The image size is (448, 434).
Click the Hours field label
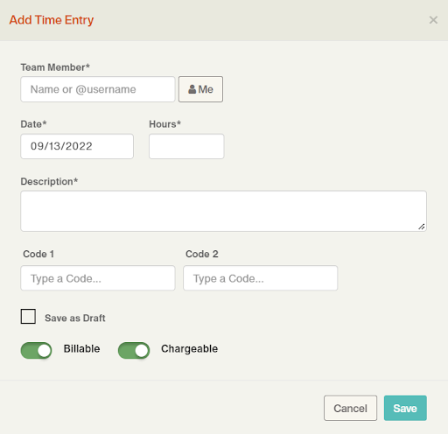[165, 124]
